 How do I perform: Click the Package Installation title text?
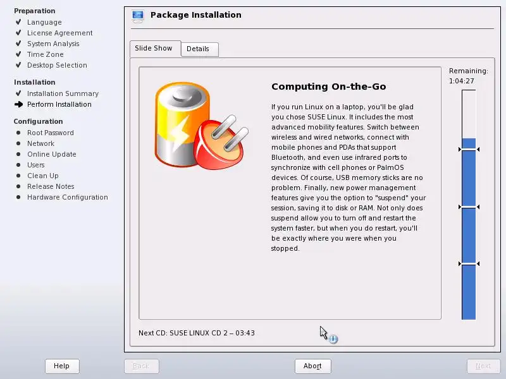(x=196, y=15)
